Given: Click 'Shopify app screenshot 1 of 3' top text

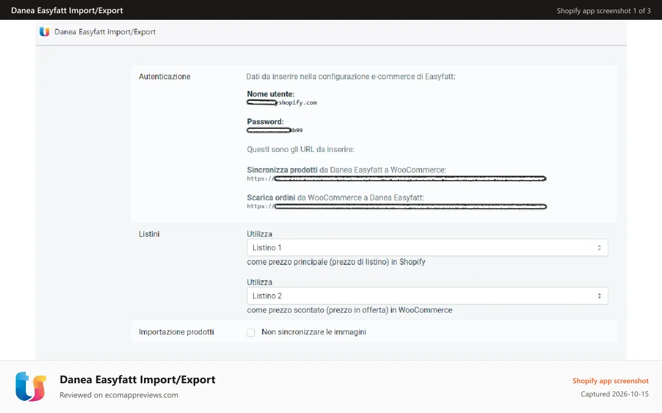Looking at the screenshot, I should 604,10.
